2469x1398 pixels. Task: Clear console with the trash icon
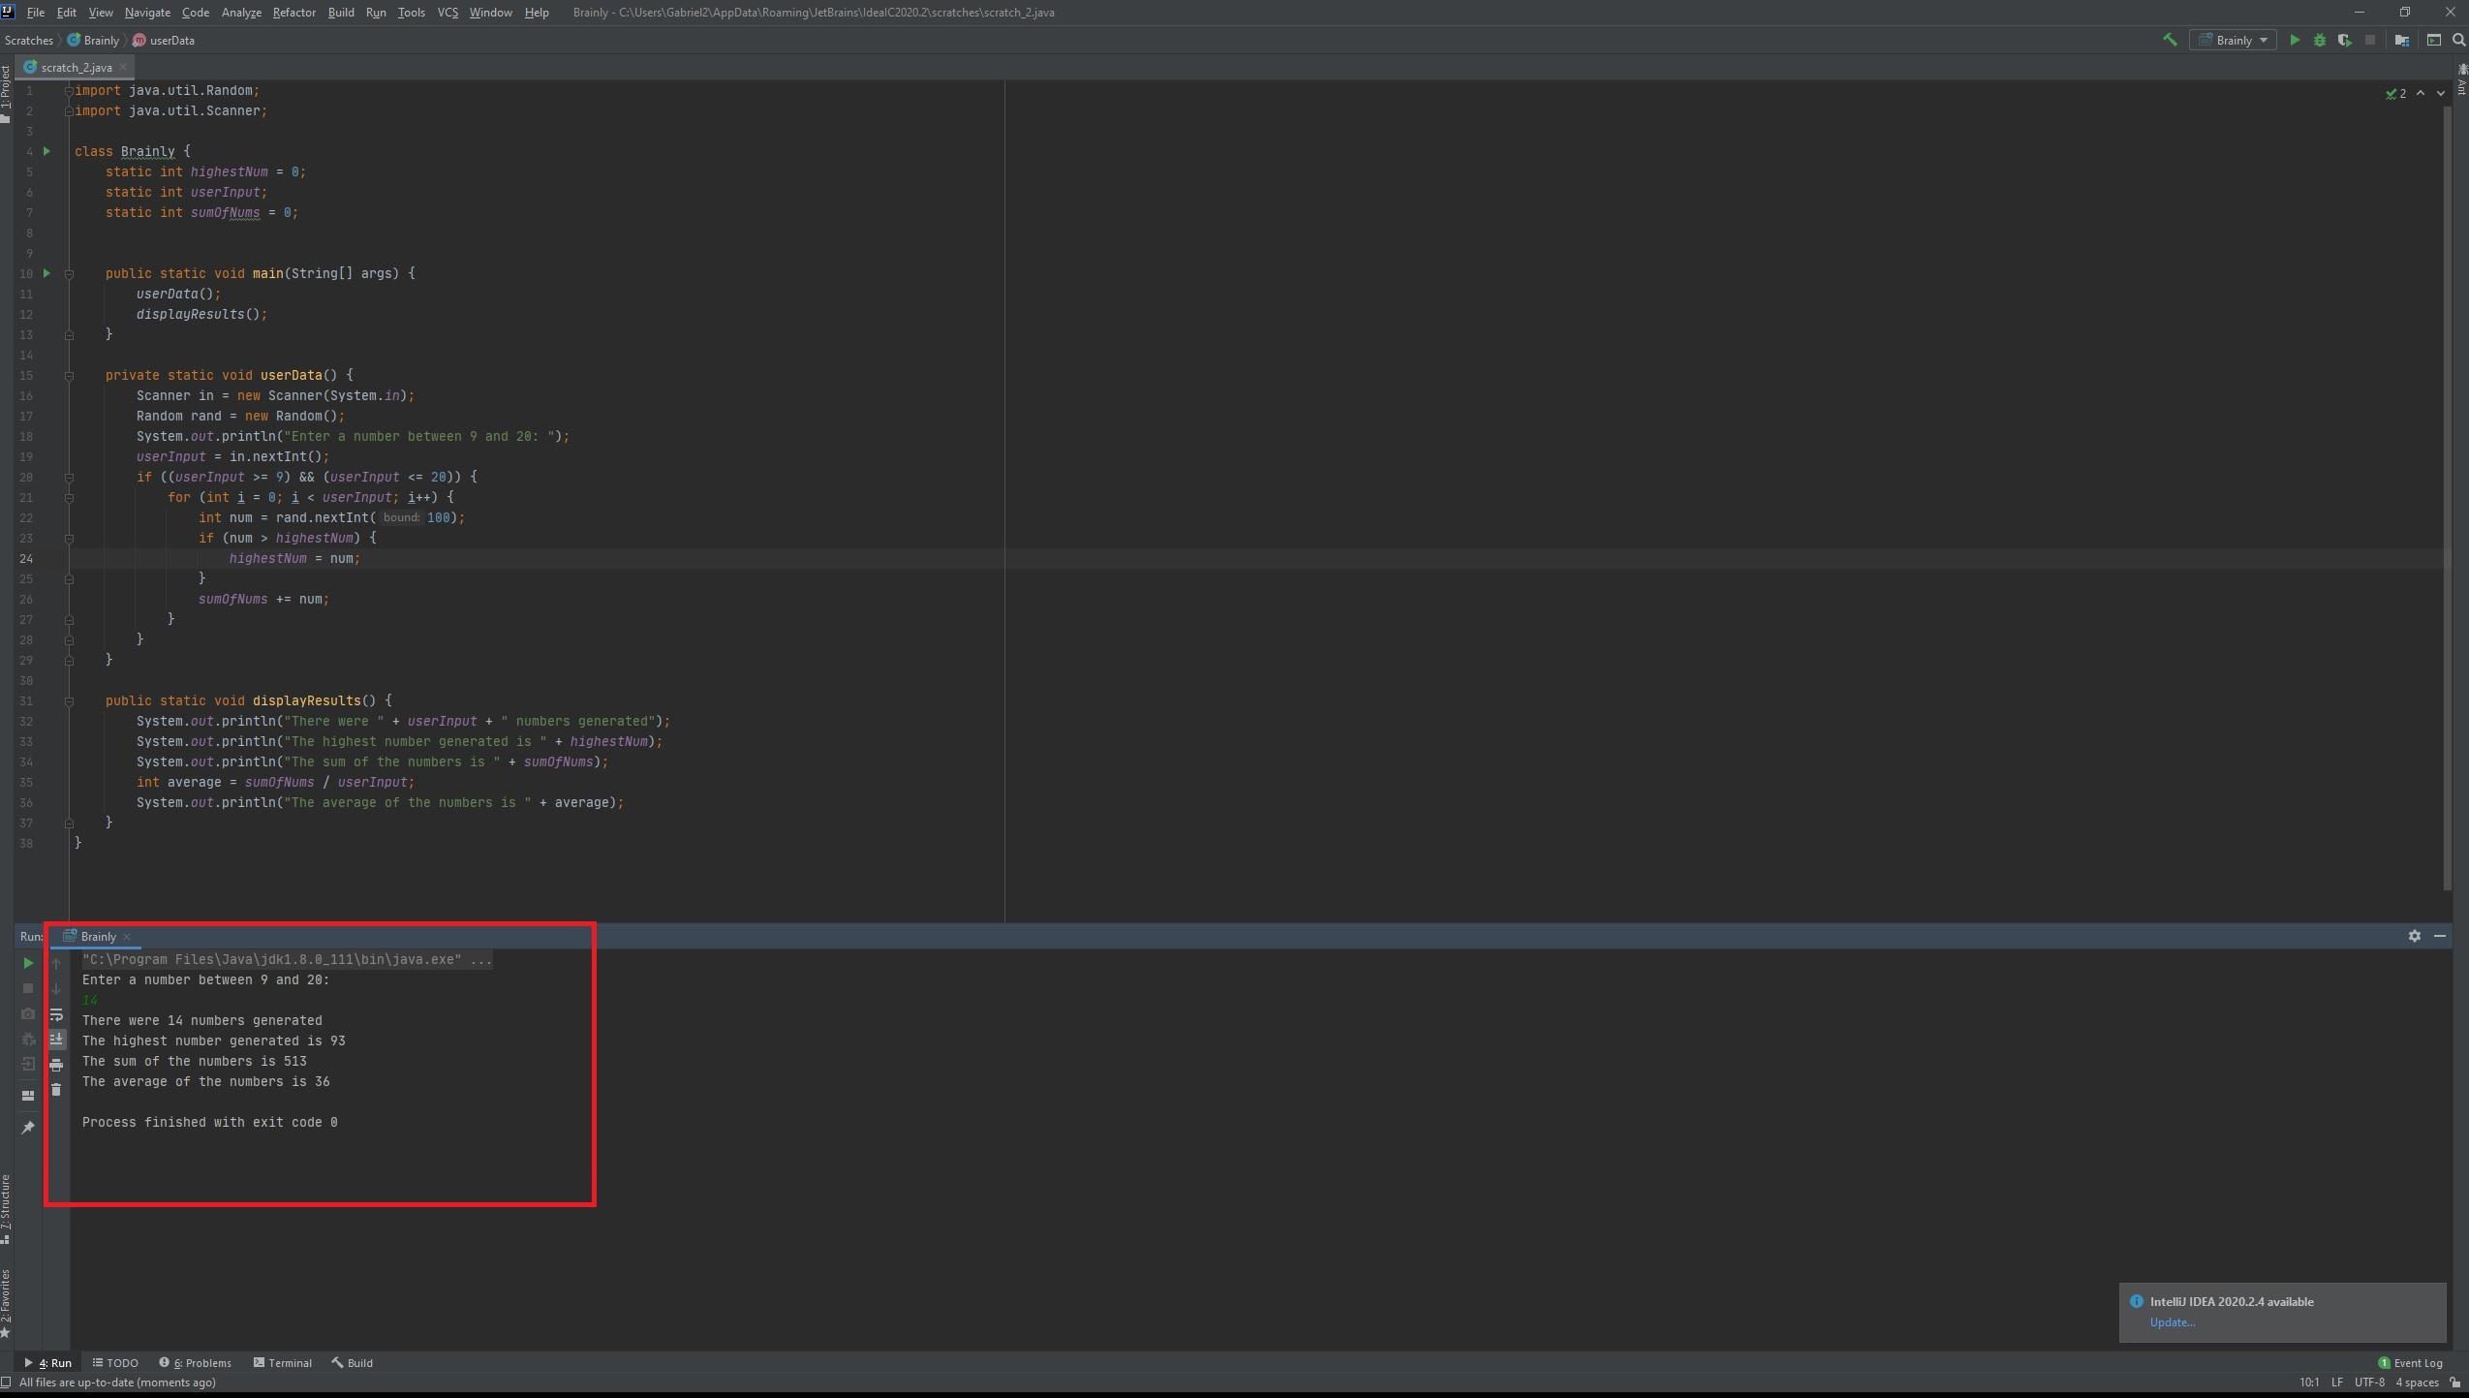click(56, 1090)
